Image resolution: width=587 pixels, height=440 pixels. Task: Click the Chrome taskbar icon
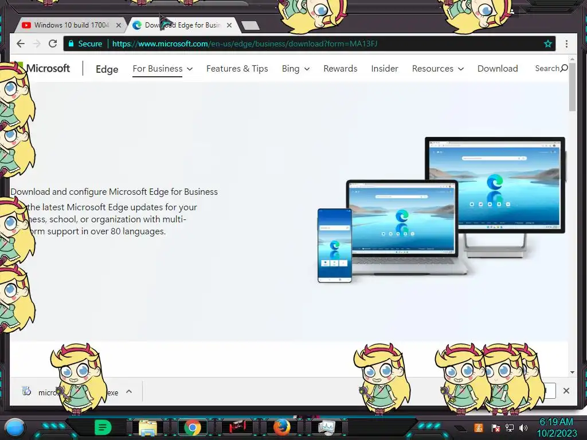[193, 427]
